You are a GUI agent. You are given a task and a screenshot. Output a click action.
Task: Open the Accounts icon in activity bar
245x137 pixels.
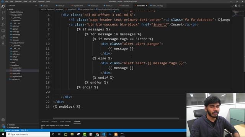point(3,120)
